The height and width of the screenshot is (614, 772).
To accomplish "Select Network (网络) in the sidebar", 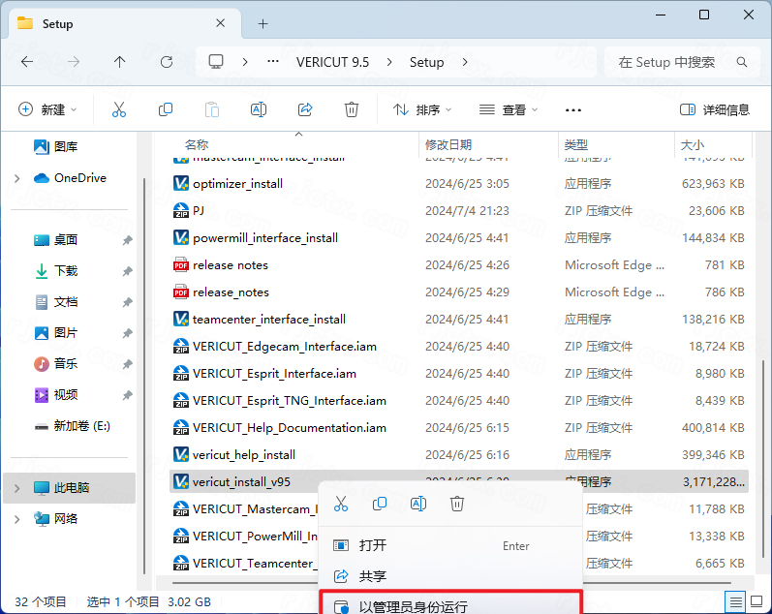I will 55,519.
